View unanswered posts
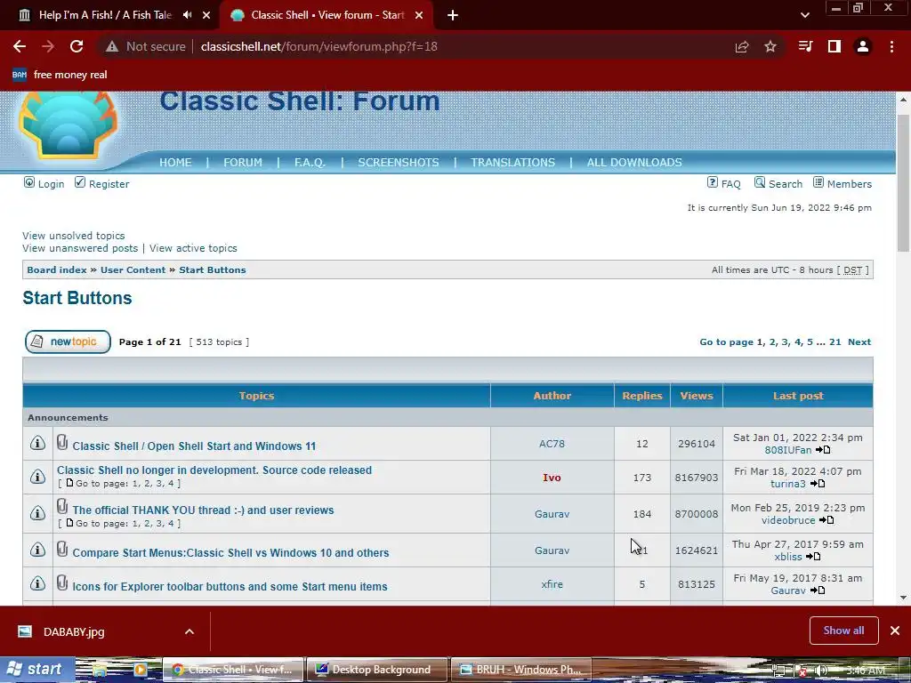911x683 pixels. [x=80, y=248]
